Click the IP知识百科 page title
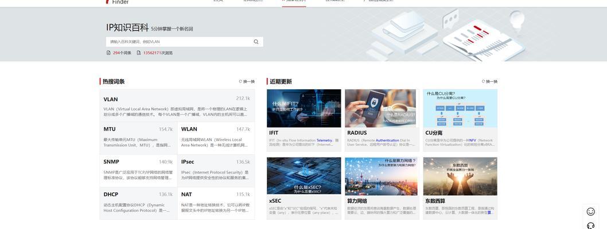 pos(127,27)
